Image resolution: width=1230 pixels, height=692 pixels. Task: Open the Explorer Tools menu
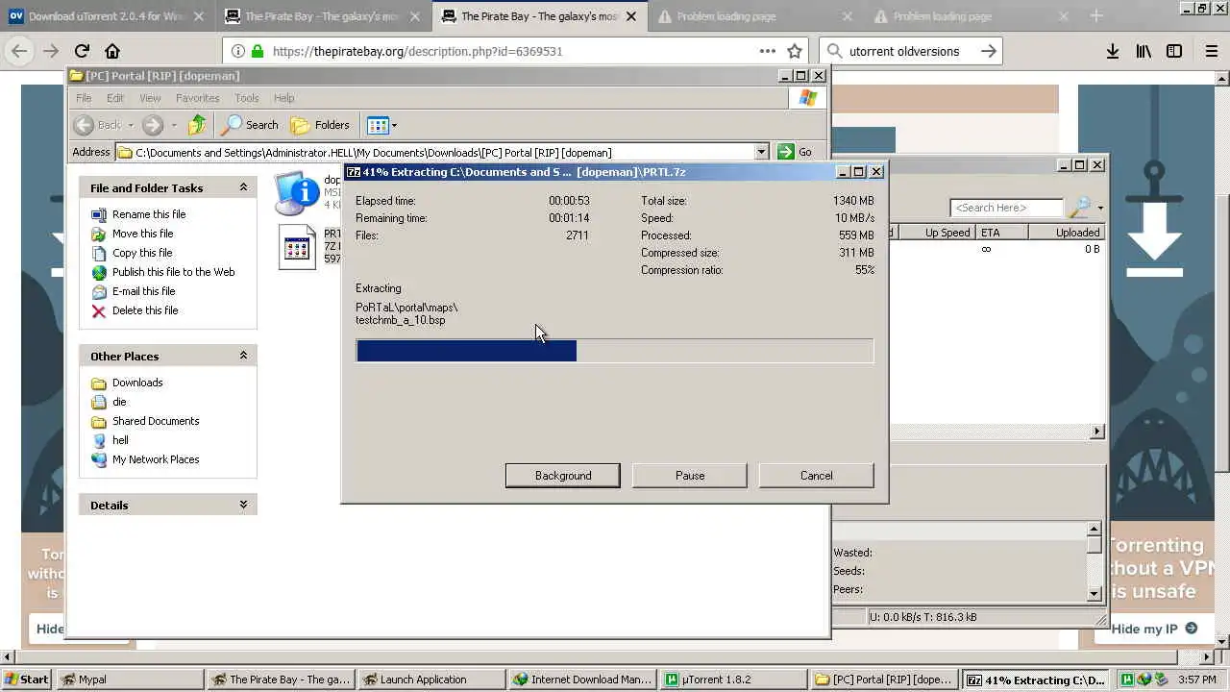pyautogui.click(x=247, y=98)
